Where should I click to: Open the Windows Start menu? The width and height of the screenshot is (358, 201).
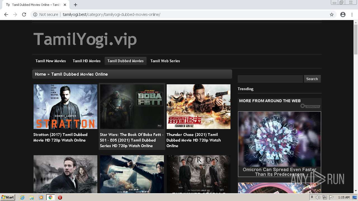pyautogui.click(x=8, y=197)
